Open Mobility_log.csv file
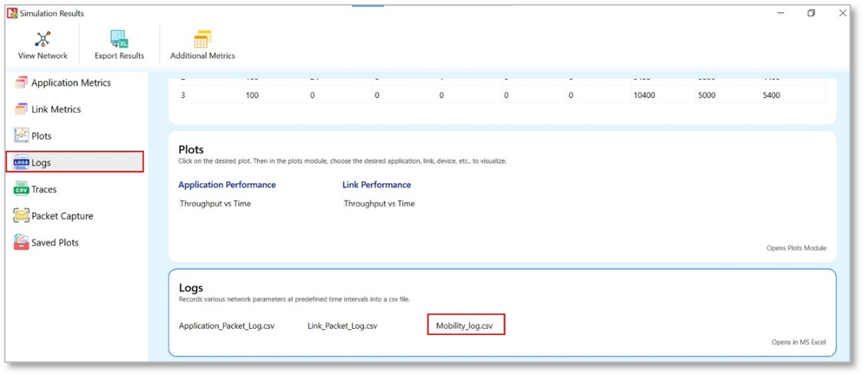This screenshot has width=864, height=376. point(465,325)
